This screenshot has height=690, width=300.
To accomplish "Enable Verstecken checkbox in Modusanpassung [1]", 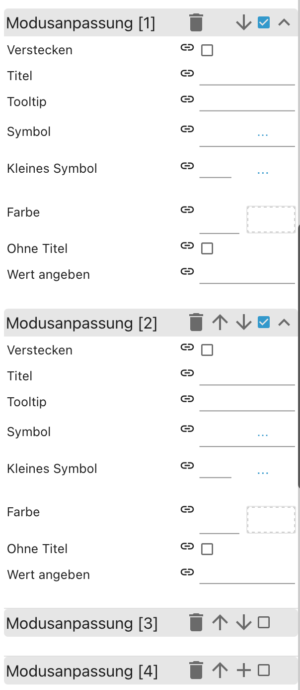I will pos(207,50).
